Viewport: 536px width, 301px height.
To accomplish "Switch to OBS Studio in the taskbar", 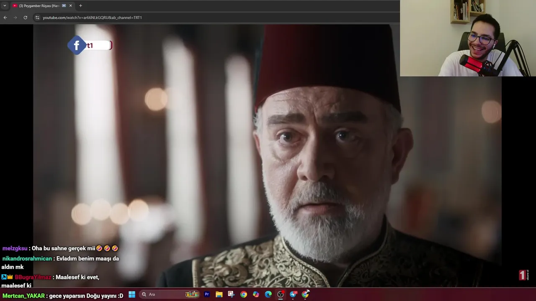I will point(281,294).
